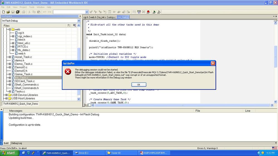Open the Tools menu
The image size is (278, 156).
point(31,7)
